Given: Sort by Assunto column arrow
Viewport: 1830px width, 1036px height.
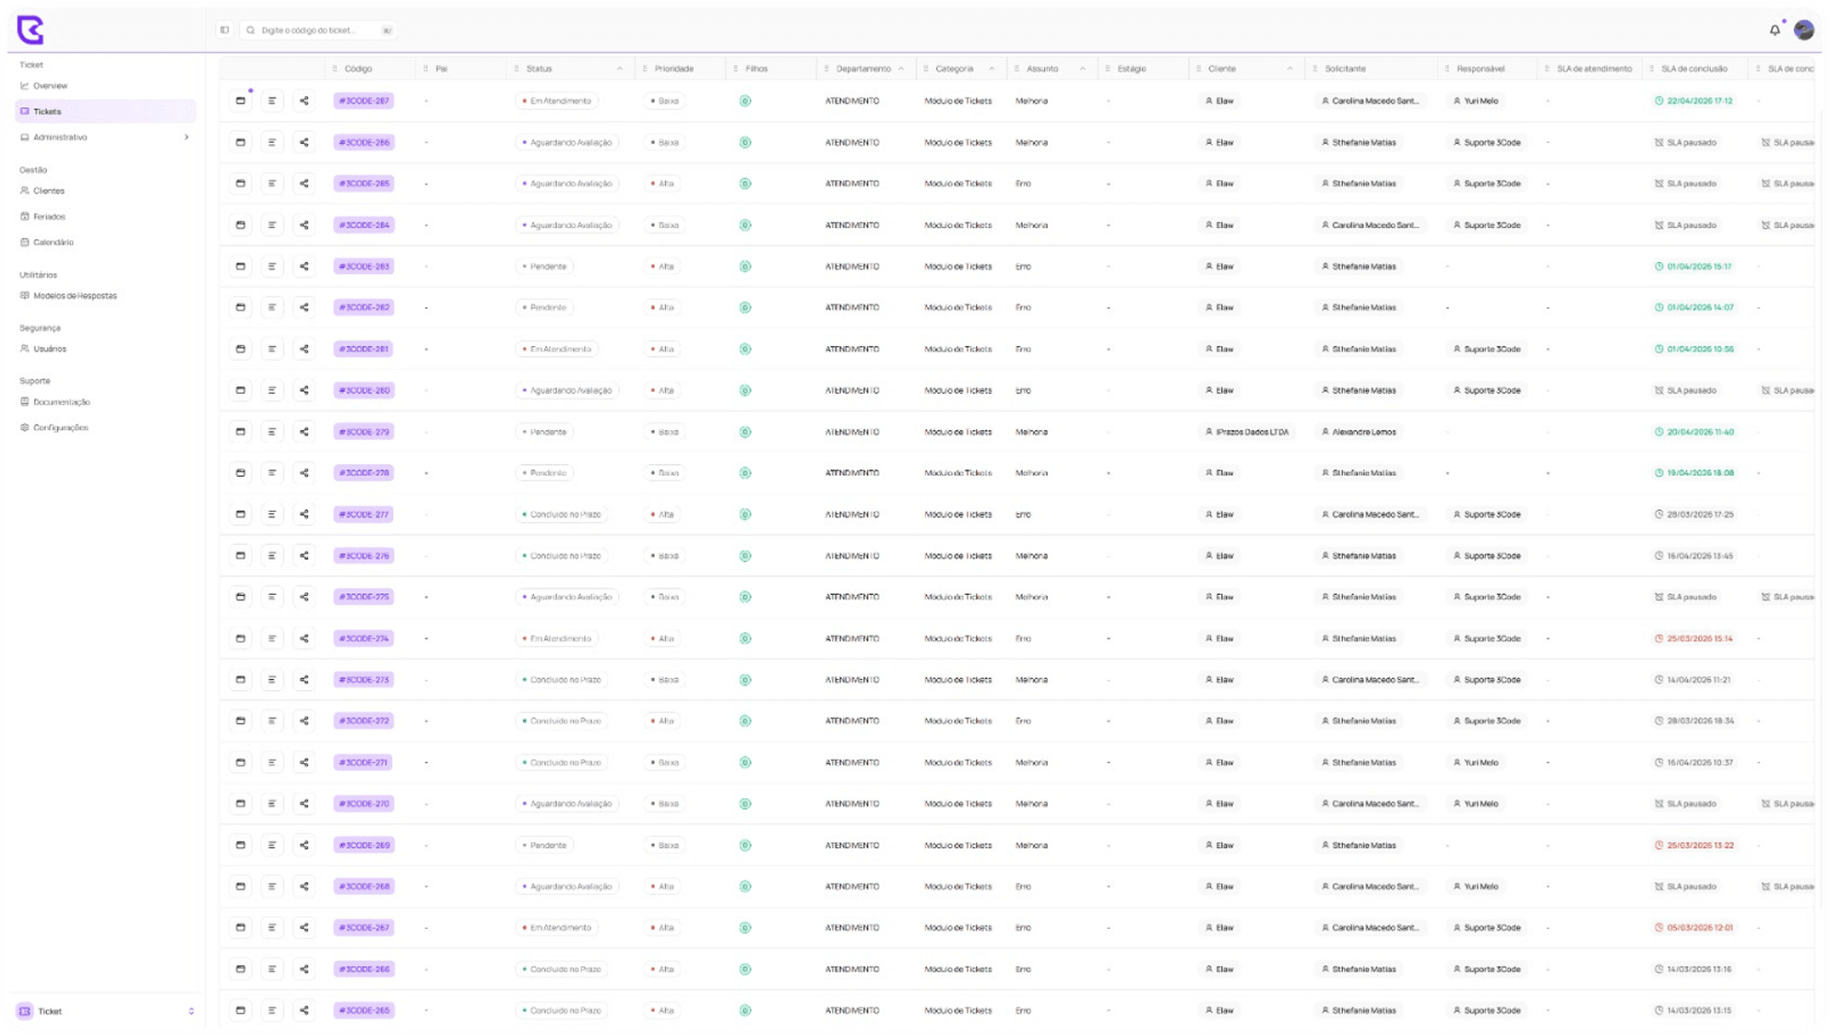Looking at the screenshot, I should (x=1082, y=68).
